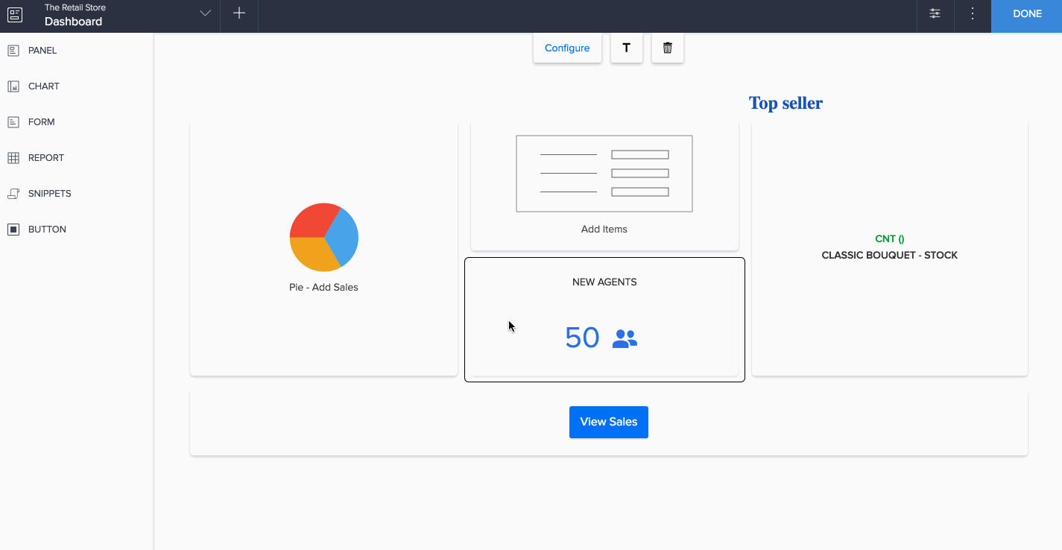Image resolution: width=1062 pixels, height=550 pixels.
Task: Click the Pie - Add Sales chart
Action: pyautogui.click(x=324, y=238)
